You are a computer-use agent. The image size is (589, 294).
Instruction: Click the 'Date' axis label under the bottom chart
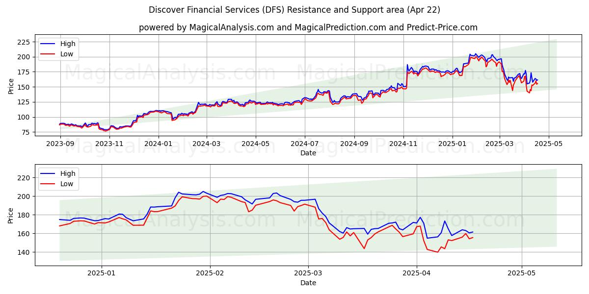[x=308, y=283]
